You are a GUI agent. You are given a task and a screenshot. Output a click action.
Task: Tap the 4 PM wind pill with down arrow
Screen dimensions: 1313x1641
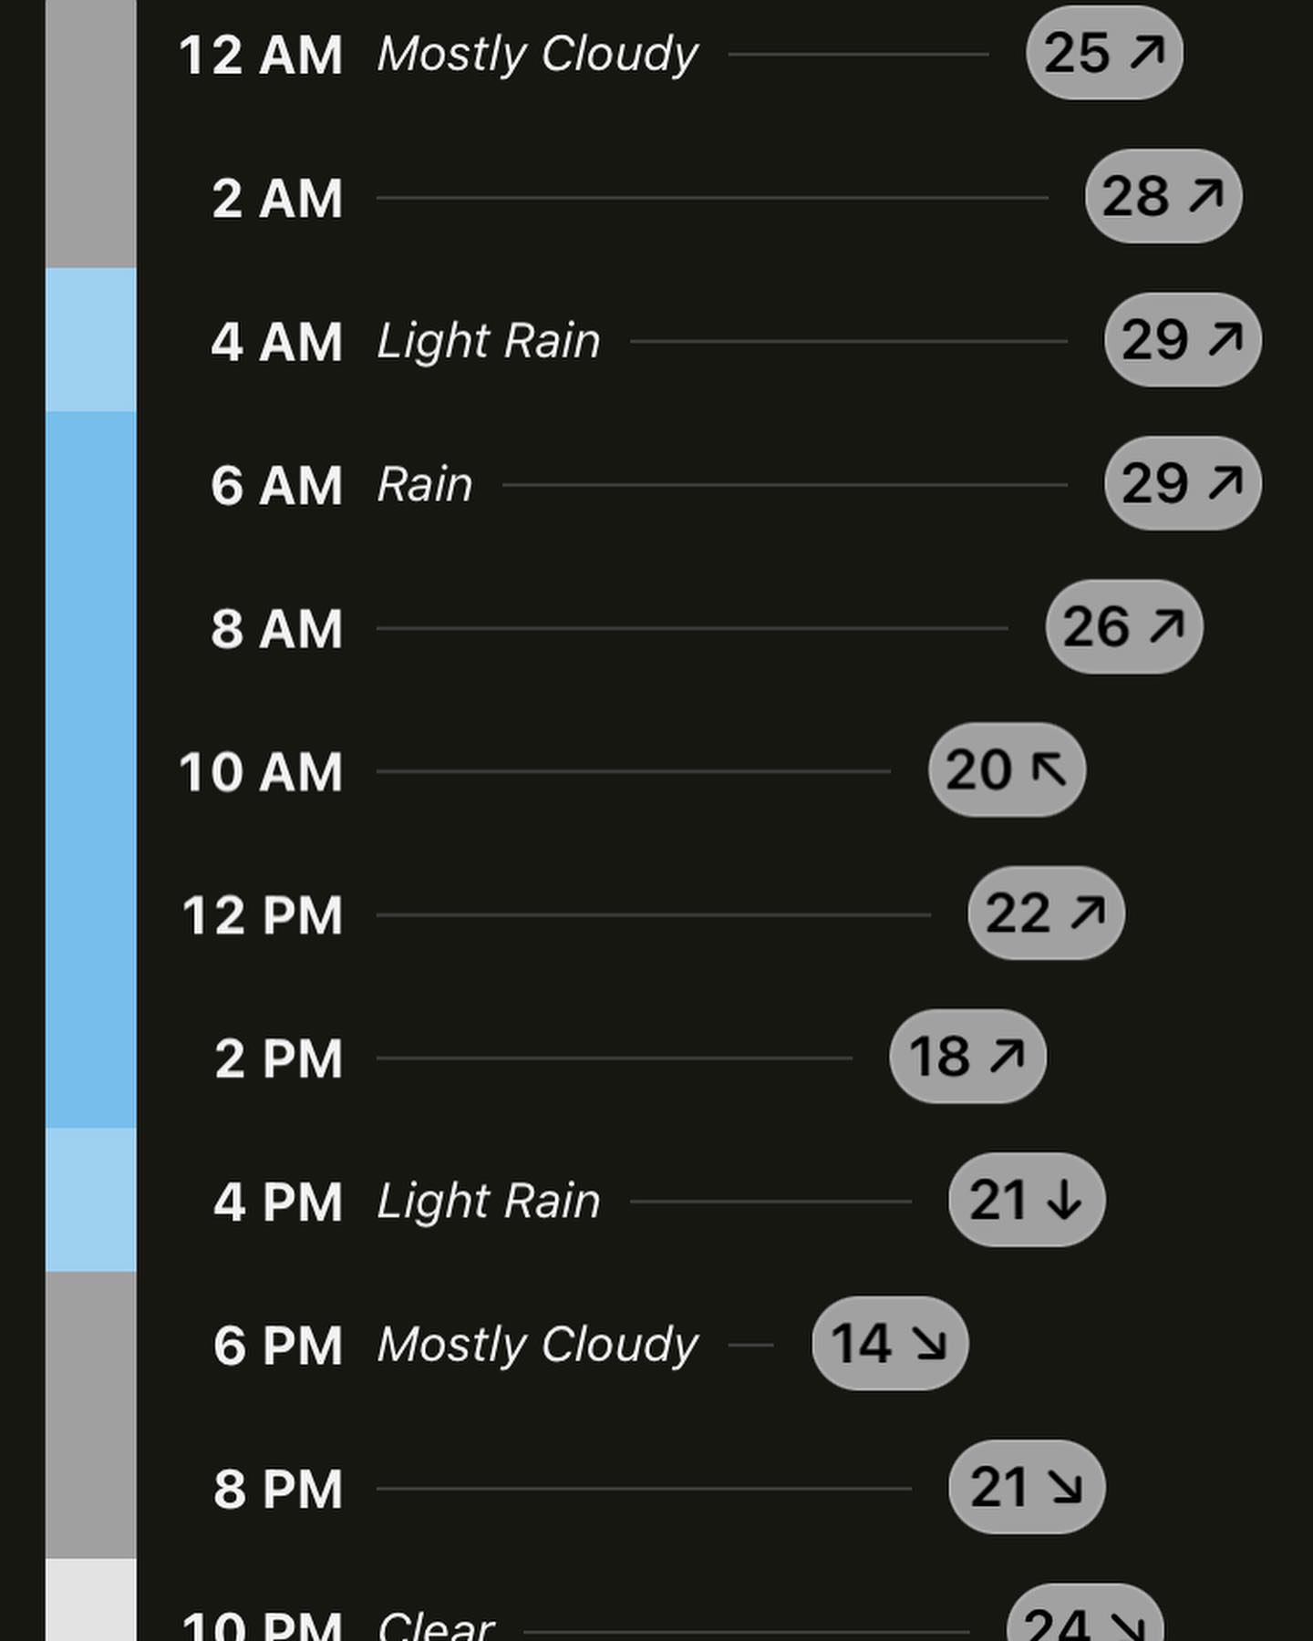click(x=1026, y=1200)
